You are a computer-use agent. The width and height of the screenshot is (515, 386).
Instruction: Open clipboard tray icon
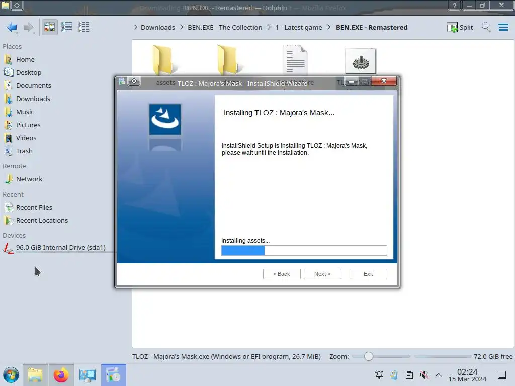click(x=409, y=375)
